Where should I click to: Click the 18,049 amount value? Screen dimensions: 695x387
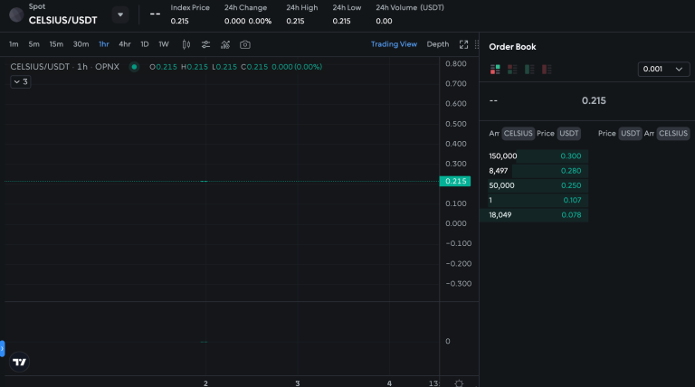(x=500, y=215)
